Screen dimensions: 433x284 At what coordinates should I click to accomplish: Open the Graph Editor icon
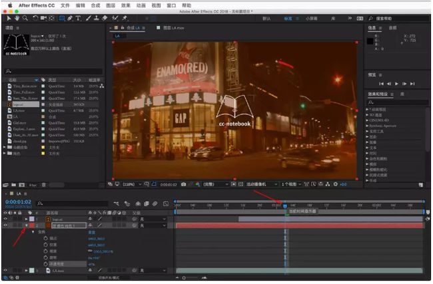pos(166,204)
